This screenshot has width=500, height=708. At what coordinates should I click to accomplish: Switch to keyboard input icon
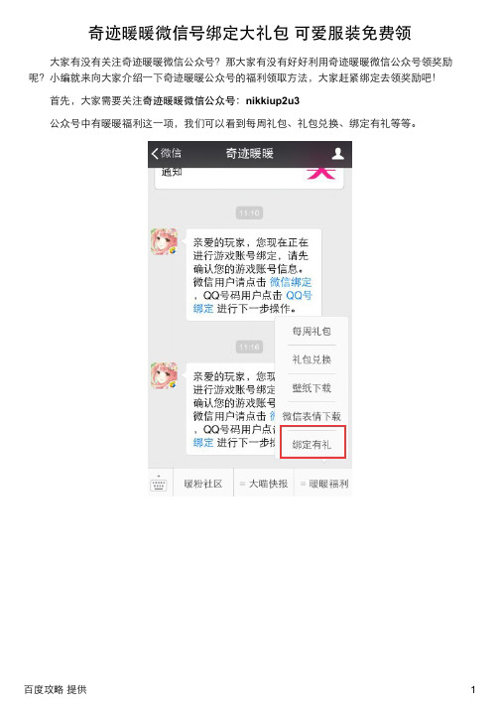159,484
